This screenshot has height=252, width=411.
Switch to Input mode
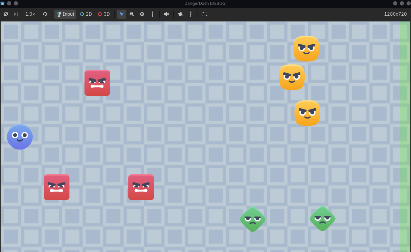[x=65, y=14]
